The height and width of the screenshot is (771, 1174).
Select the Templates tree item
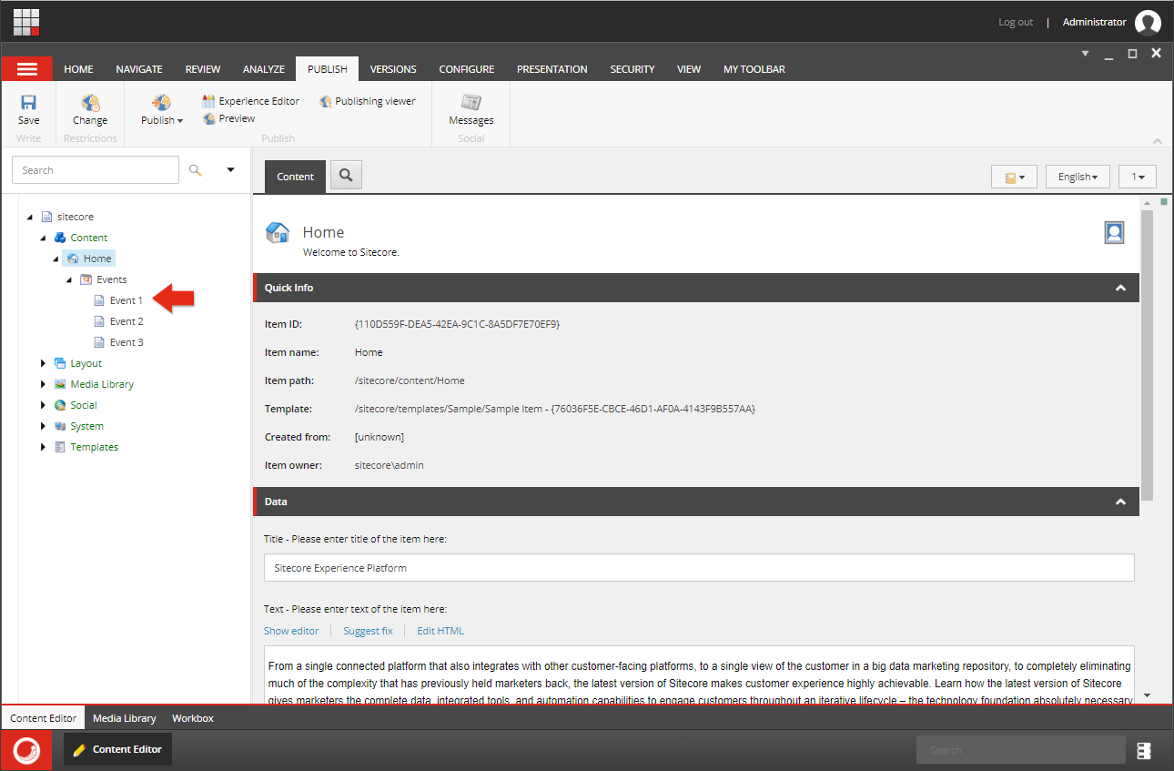click(95, 447)
